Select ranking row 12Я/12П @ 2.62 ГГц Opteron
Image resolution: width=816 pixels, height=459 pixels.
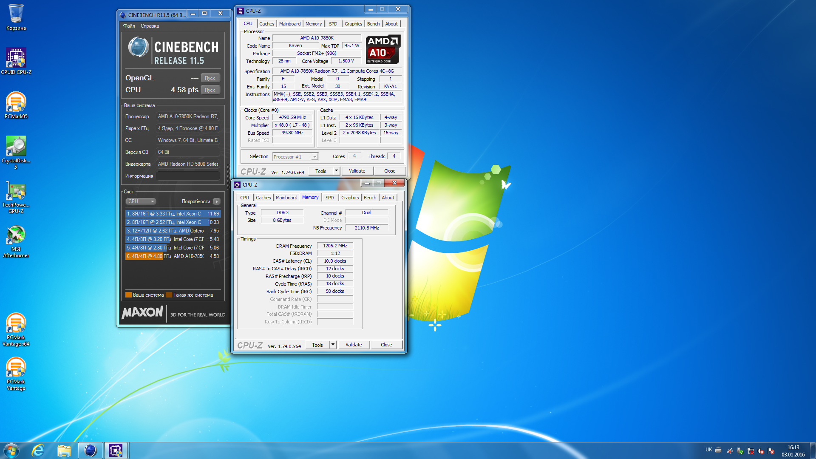(173, 231)
